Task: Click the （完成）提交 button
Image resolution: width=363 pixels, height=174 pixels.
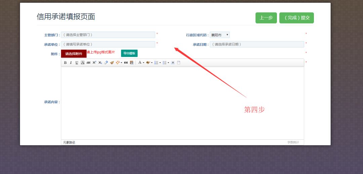Action: [296, 18]
